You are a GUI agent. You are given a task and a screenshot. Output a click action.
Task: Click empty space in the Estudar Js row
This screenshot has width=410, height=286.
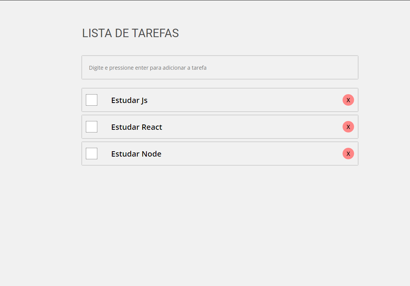tap(243, 100)
